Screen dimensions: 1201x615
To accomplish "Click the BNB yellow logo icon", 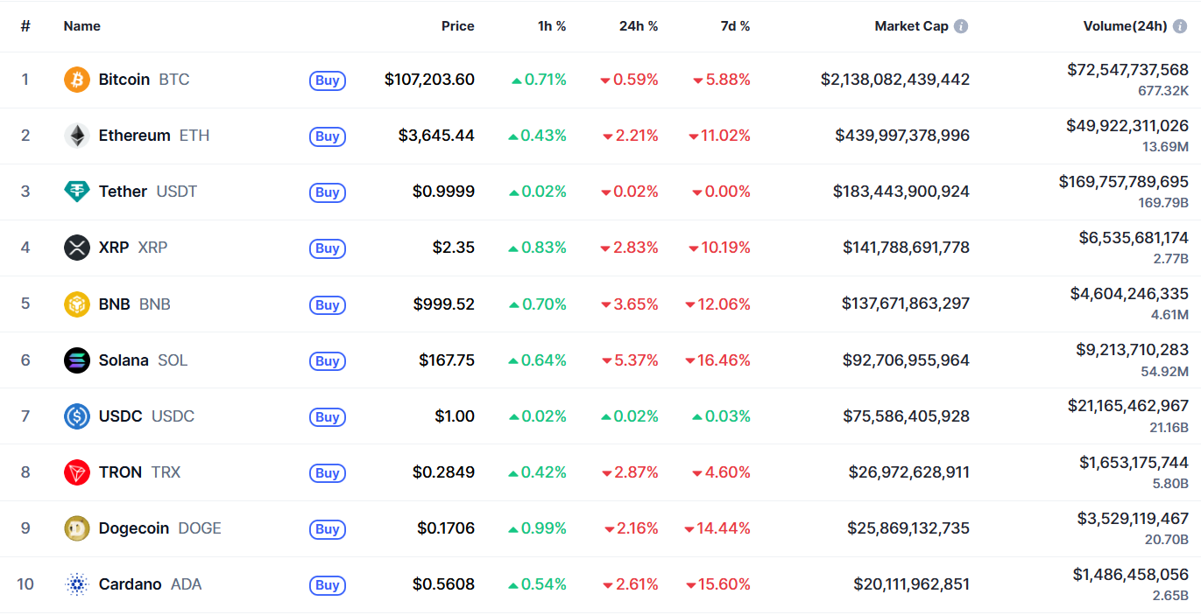I will pos(77,304).
